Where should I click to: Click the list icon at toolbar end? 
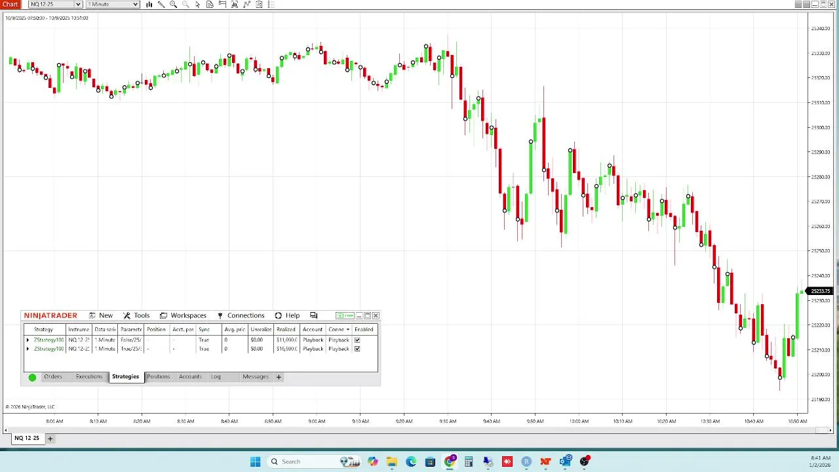point(271,5)
